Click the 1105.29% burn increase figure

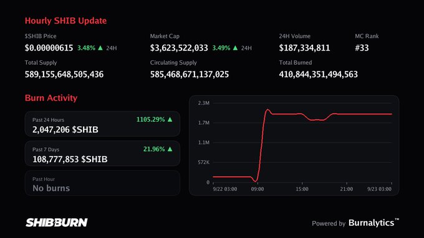click(x=151, y=119)
